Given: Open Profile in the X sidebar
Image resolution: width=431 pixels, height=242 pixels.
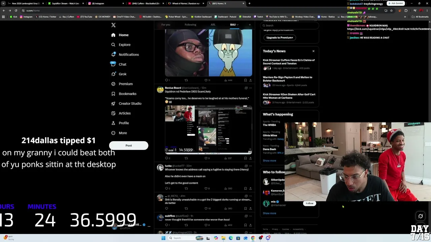Looking at the screenshot, I should pyautogui.click(x=120, y=123).
